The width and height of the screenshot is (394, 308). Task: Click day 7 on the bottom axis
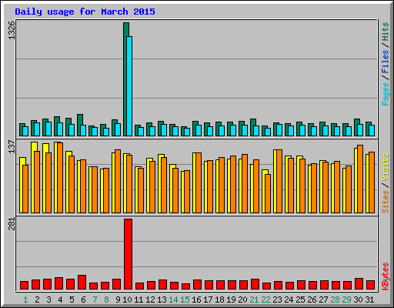(95, 300)
